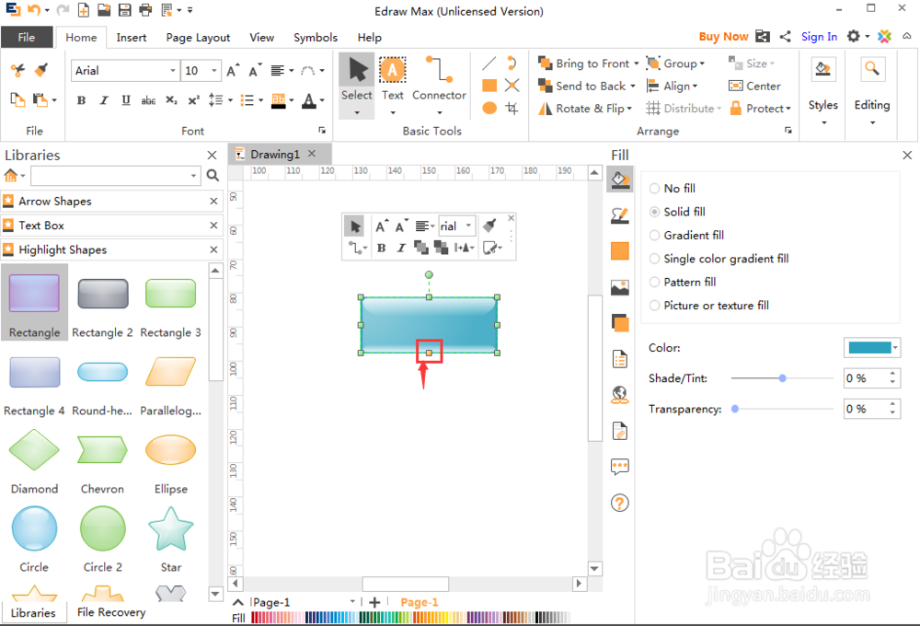Click the Share icon near Sign In

(785, 37)
